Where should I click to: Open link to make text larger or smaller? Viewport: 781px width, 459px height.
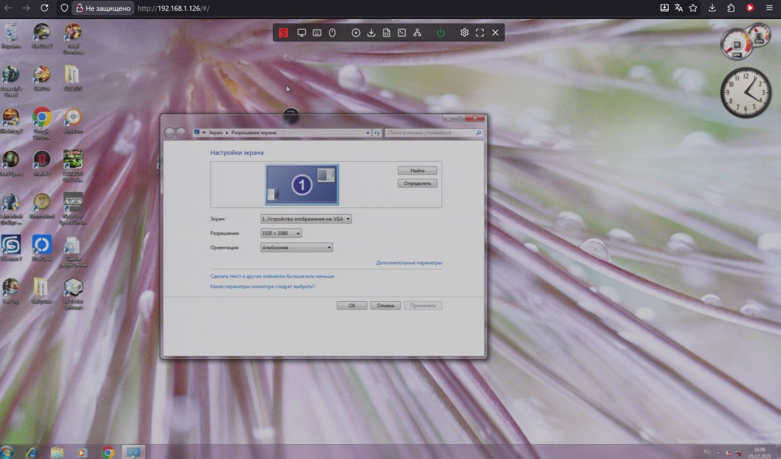tap(272, 276)
